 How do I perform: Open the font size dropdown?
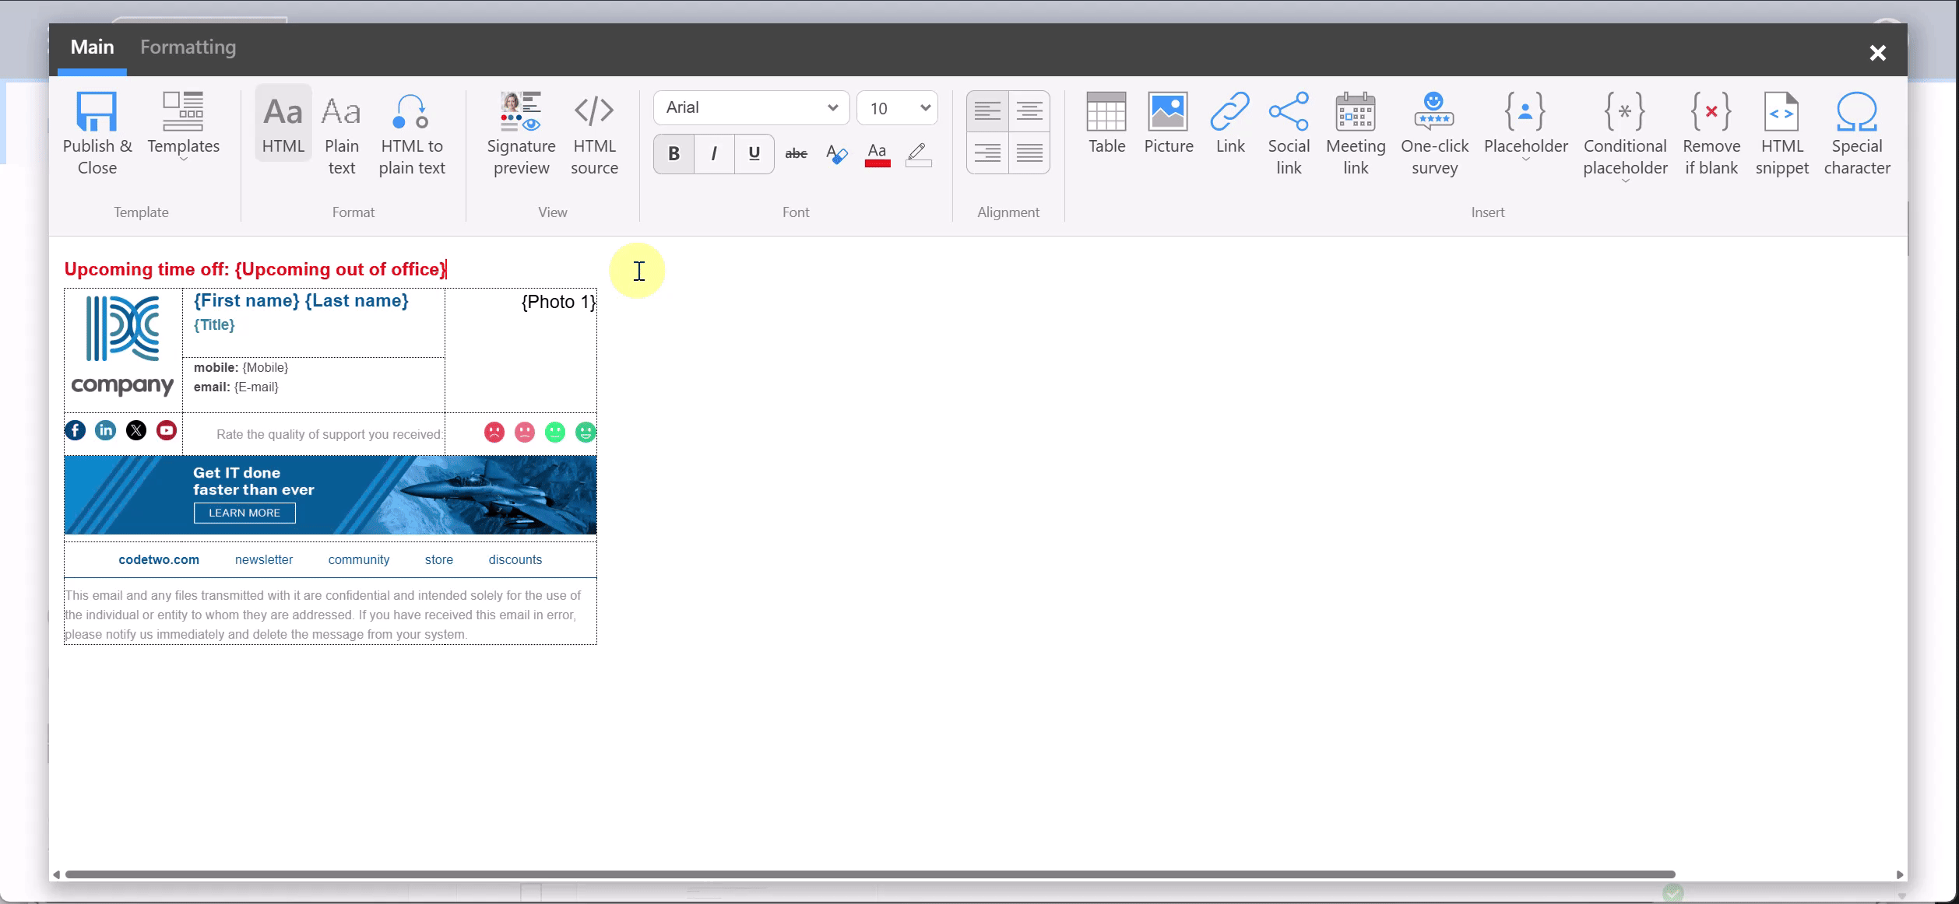tap(897, 108)
